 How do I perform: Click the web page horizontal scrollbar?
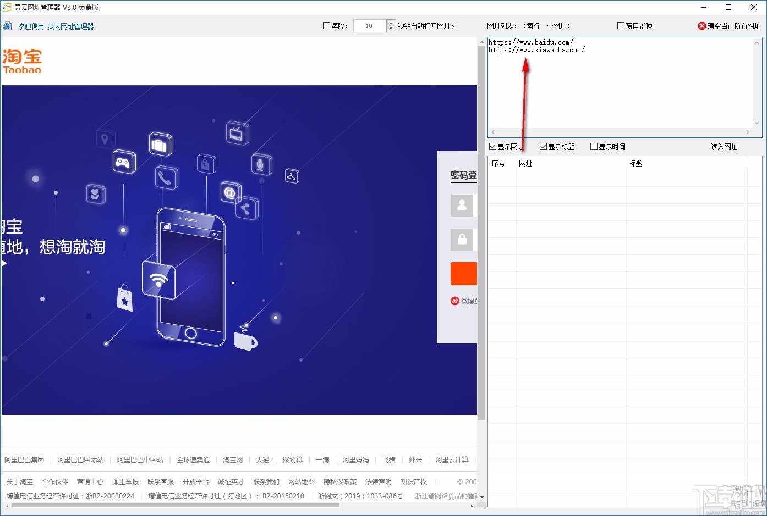(175, 505)
